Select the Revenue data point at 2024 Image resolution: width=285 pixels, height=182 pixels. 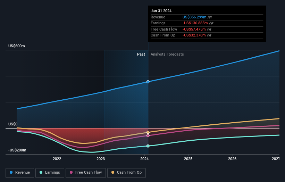tap(148, 82)
